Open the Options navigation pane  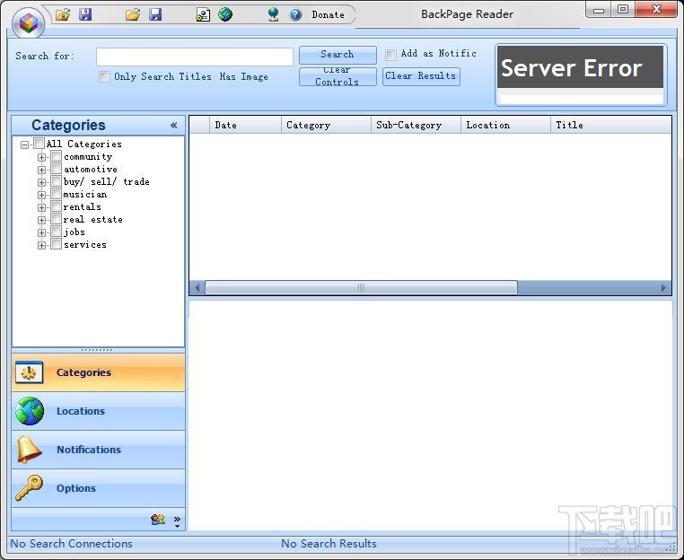tap(98, 488)
